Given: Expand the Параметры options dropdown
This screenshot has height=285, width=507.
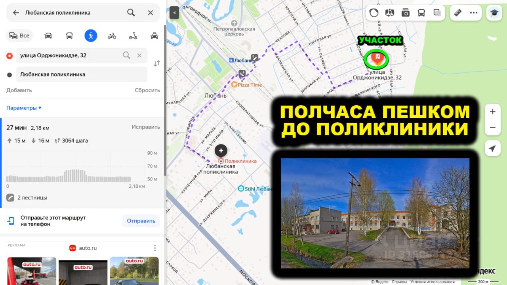Looking at the screenshot, I should (x=24, y=108).
